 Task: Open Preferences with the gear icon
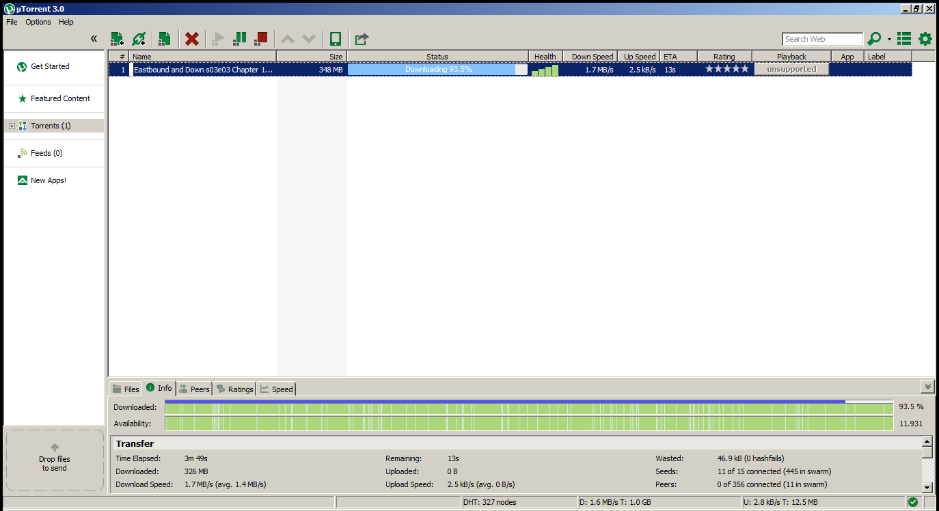coord(925,39)
